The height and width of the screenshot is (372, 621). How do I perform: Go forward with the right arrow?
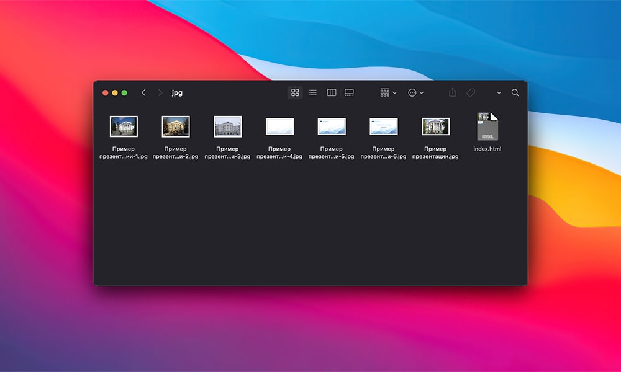[160, 92]
